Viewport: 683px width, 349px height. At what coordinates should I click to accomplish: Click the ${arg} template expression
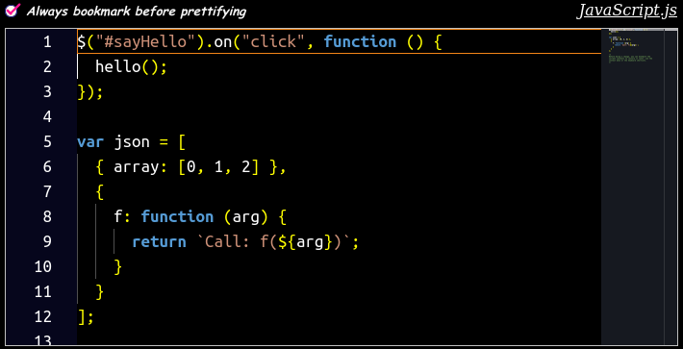pyautogui.click(x=308, y=242)
